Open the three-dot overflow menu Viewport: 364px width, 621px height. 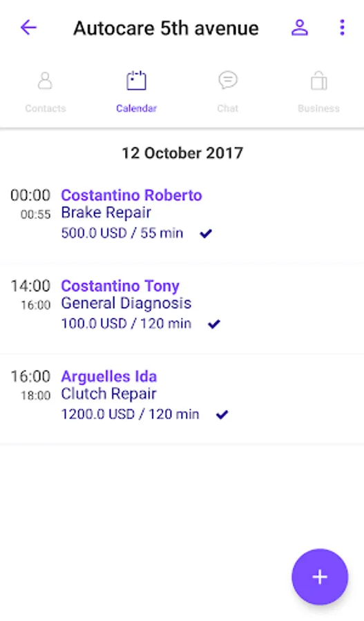pos(342,28)
